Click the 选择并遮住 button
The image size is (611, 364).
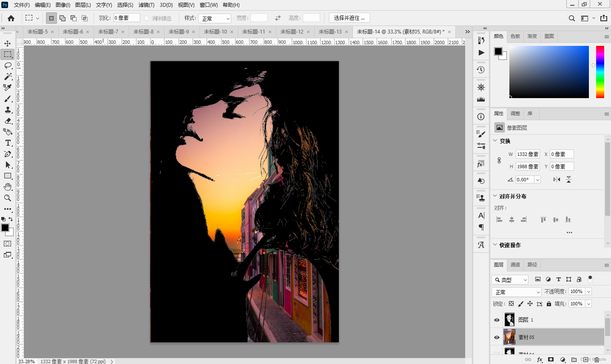coord(349,18)
